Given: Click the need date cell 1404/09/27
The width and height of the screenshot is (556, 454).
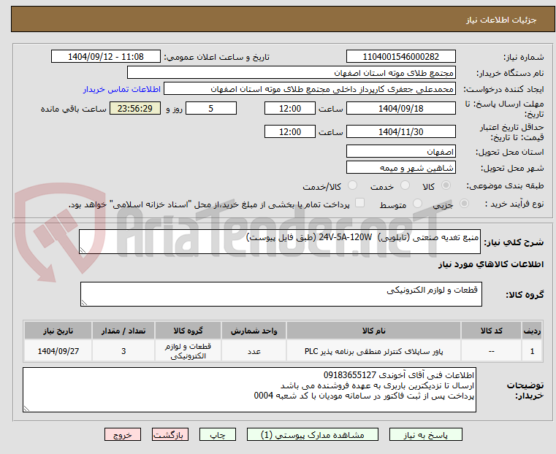Looking at the screenshot, I should [58, 351].
